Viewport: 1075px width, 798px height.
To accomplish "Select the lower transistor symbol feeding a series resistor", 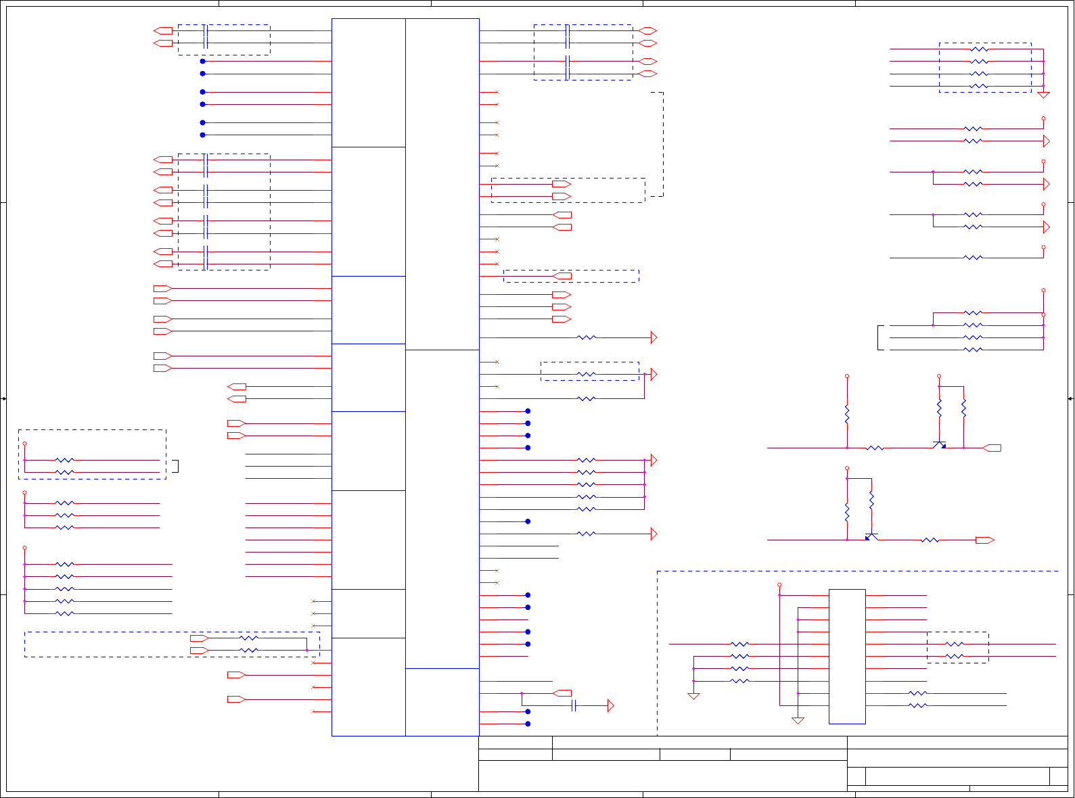I will coord(871,536).
